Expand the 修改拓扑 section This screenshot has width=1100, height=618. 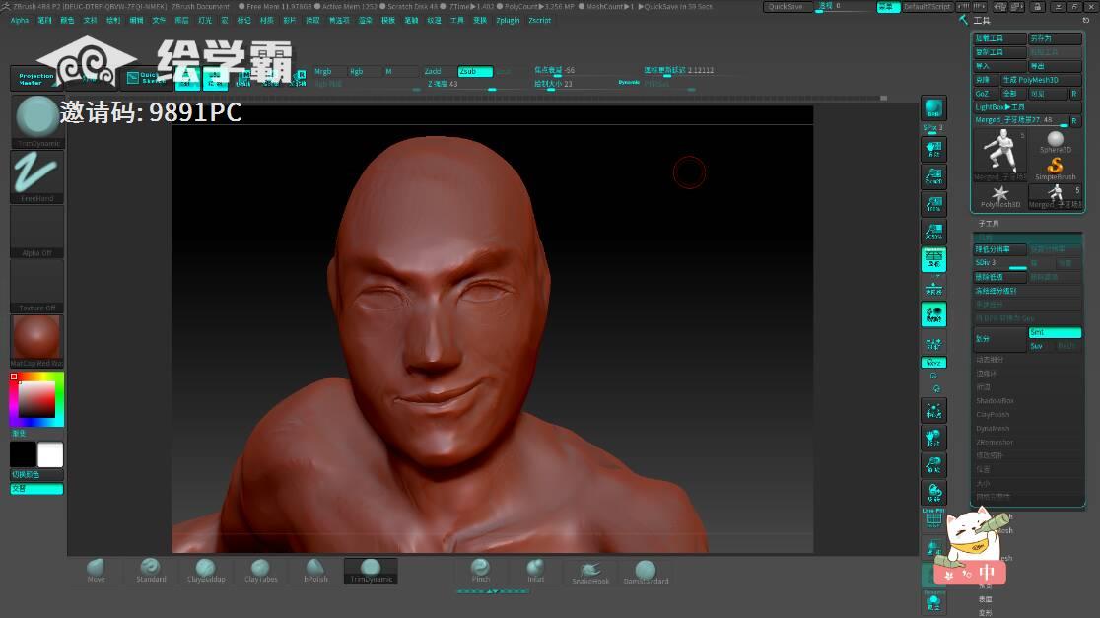click(990, 455)
